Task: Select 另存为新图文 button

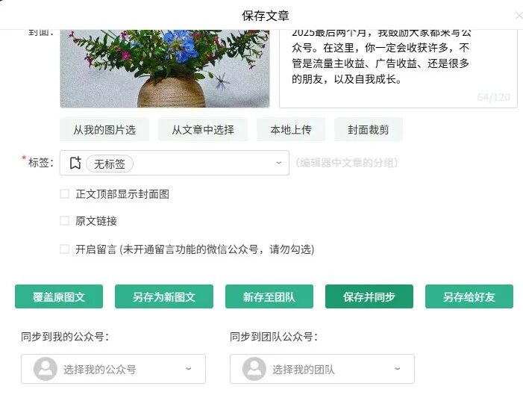Action: click(164, 296)
